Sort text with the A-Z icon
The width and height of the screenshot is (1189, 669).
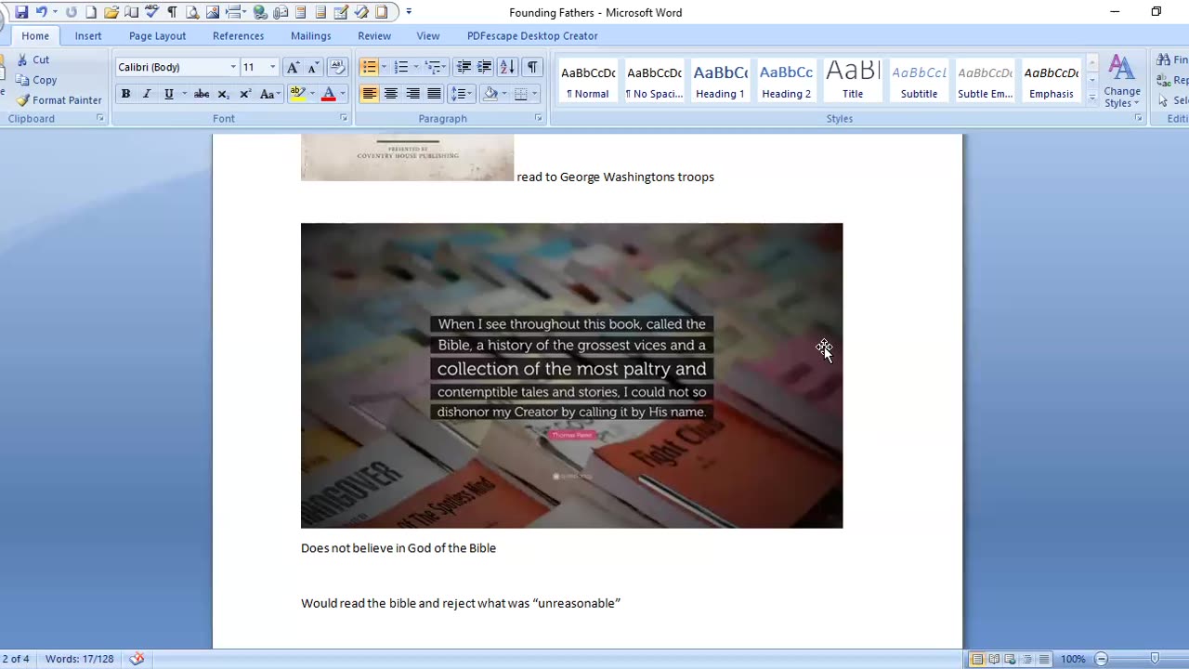tap(507, 67)
